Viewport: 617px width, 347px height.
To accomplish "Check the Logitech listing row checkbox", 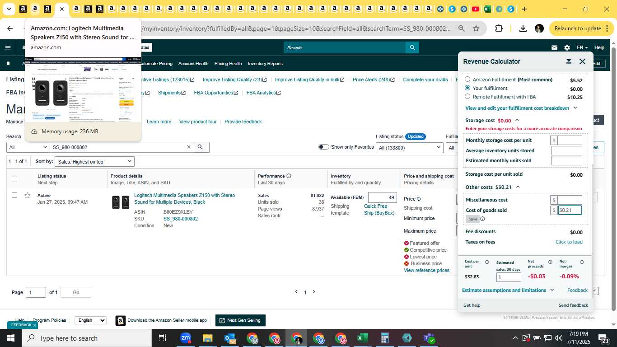I will (14, 195).
